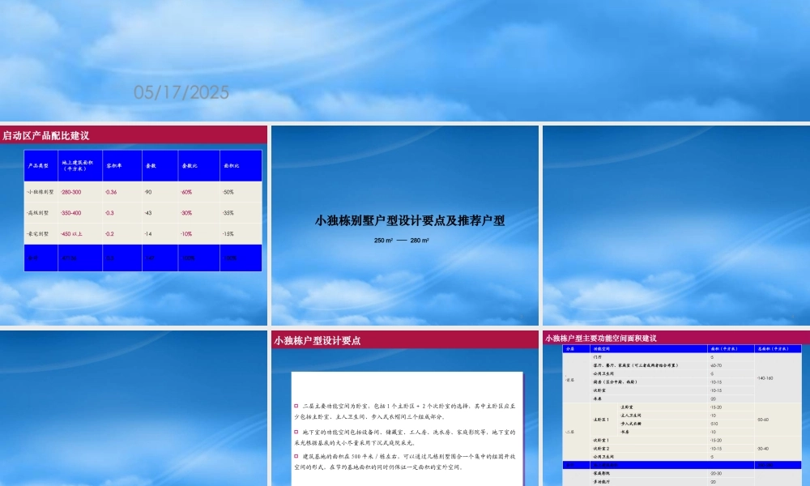
Task: Click the 35% cell
Action: click(241, 213)
